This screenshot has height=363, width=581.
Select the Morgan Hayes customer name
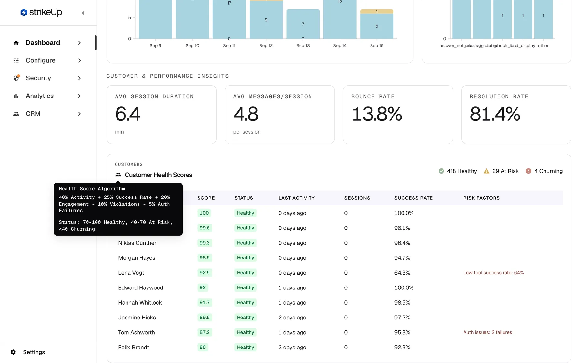137,258
